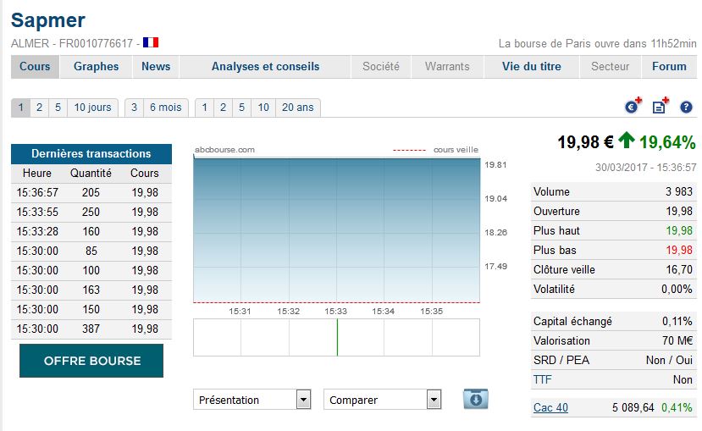
Task: Click the 15:33:28 transaction time
Action: [37, 231]
